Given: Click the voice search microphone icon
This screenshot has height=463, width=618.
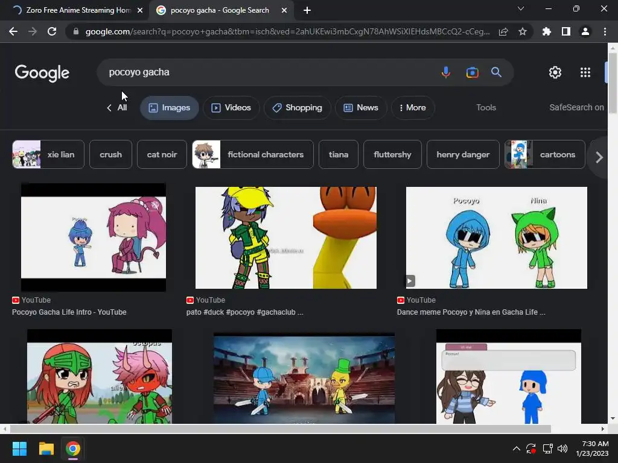Looking at the screenshot, I should click(446, 72).
